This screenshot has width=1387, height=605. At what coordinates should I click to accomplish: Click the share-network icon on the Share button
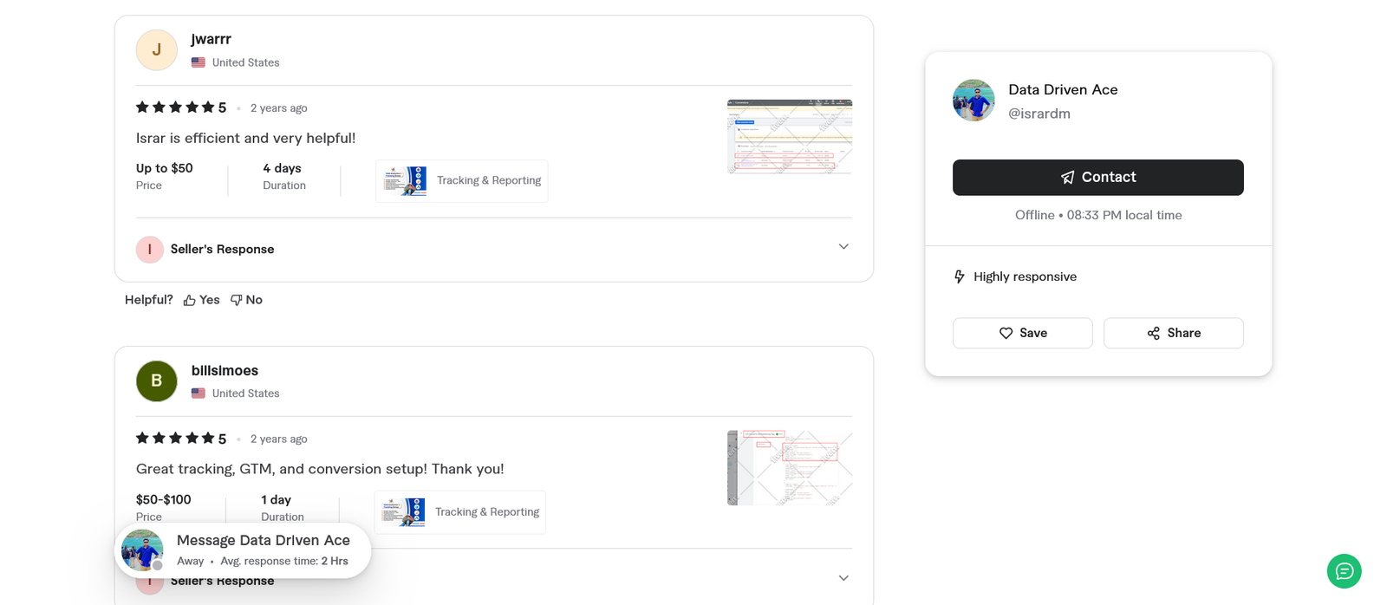coord(1153,333)
